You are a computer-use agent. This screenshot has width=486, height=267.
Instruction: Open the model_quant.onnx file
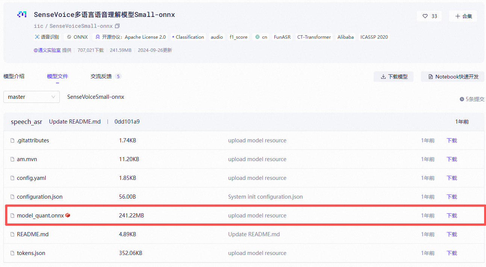40,216
